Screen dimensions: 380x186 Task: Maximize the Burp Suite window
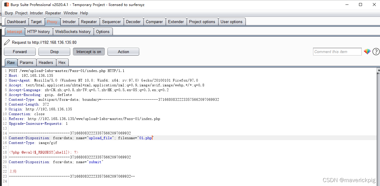360,4
